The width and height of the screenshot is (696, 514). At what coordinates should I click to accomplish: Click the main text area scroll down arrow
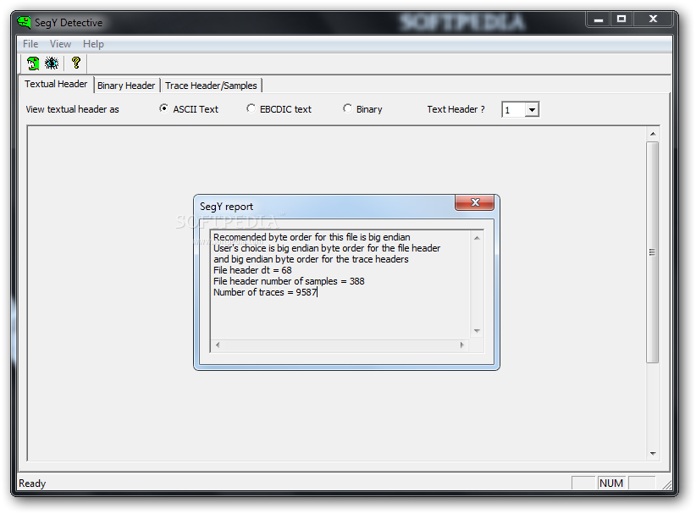pos(653,453)
